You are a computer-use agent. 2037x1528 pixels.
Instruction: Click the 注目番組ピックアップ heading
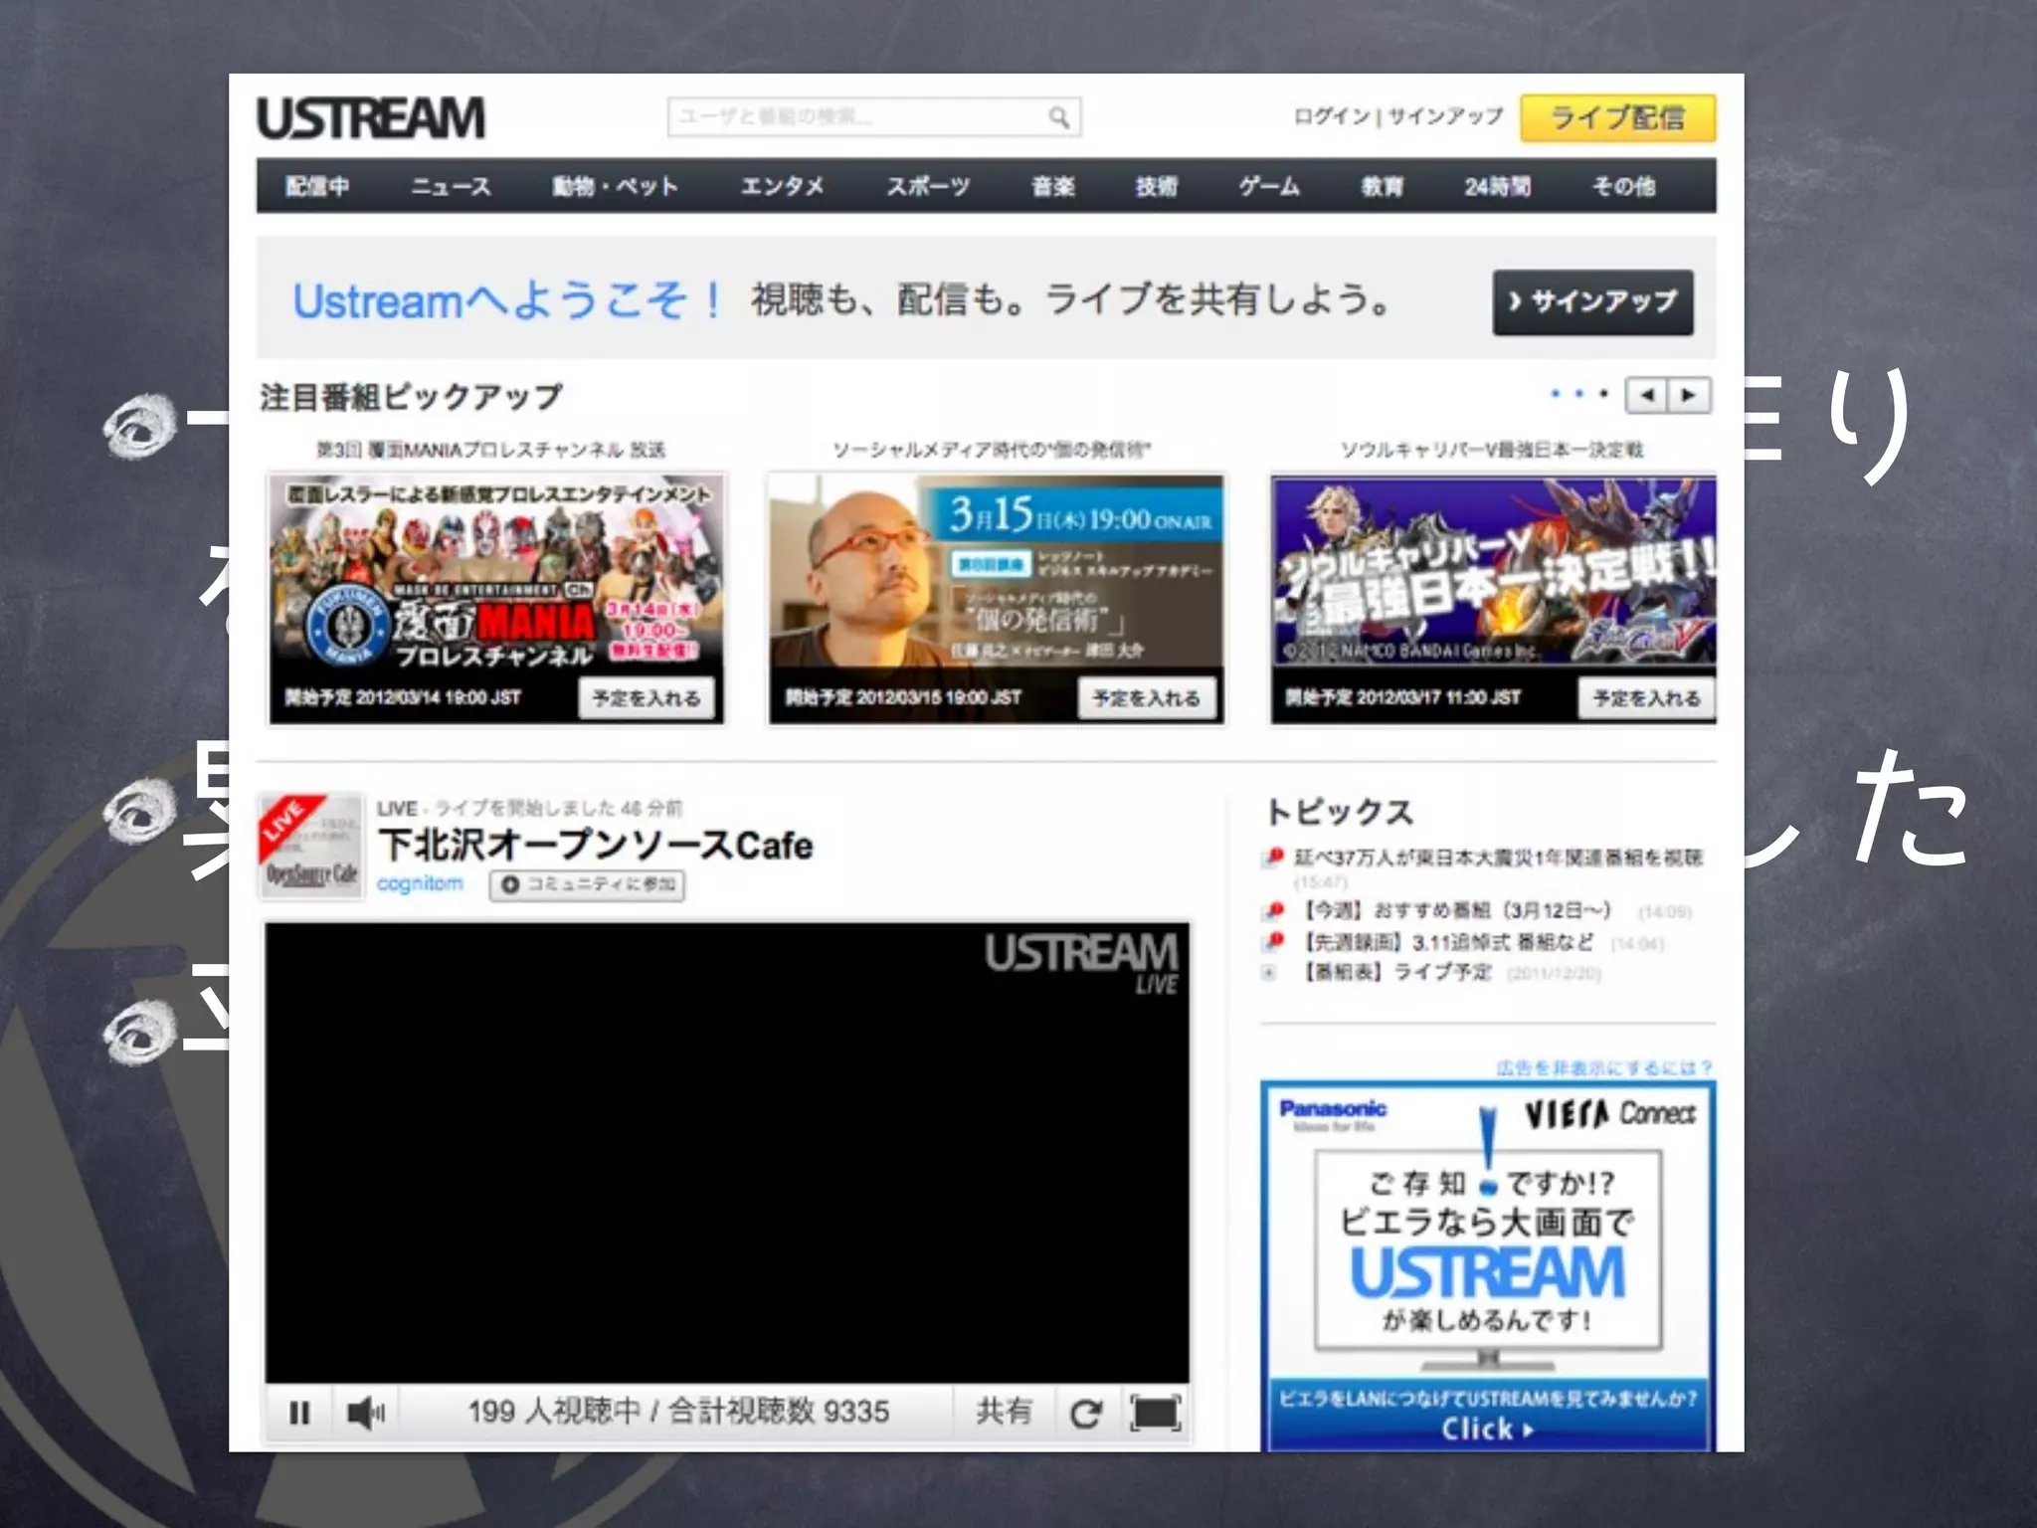pos(411,397)
